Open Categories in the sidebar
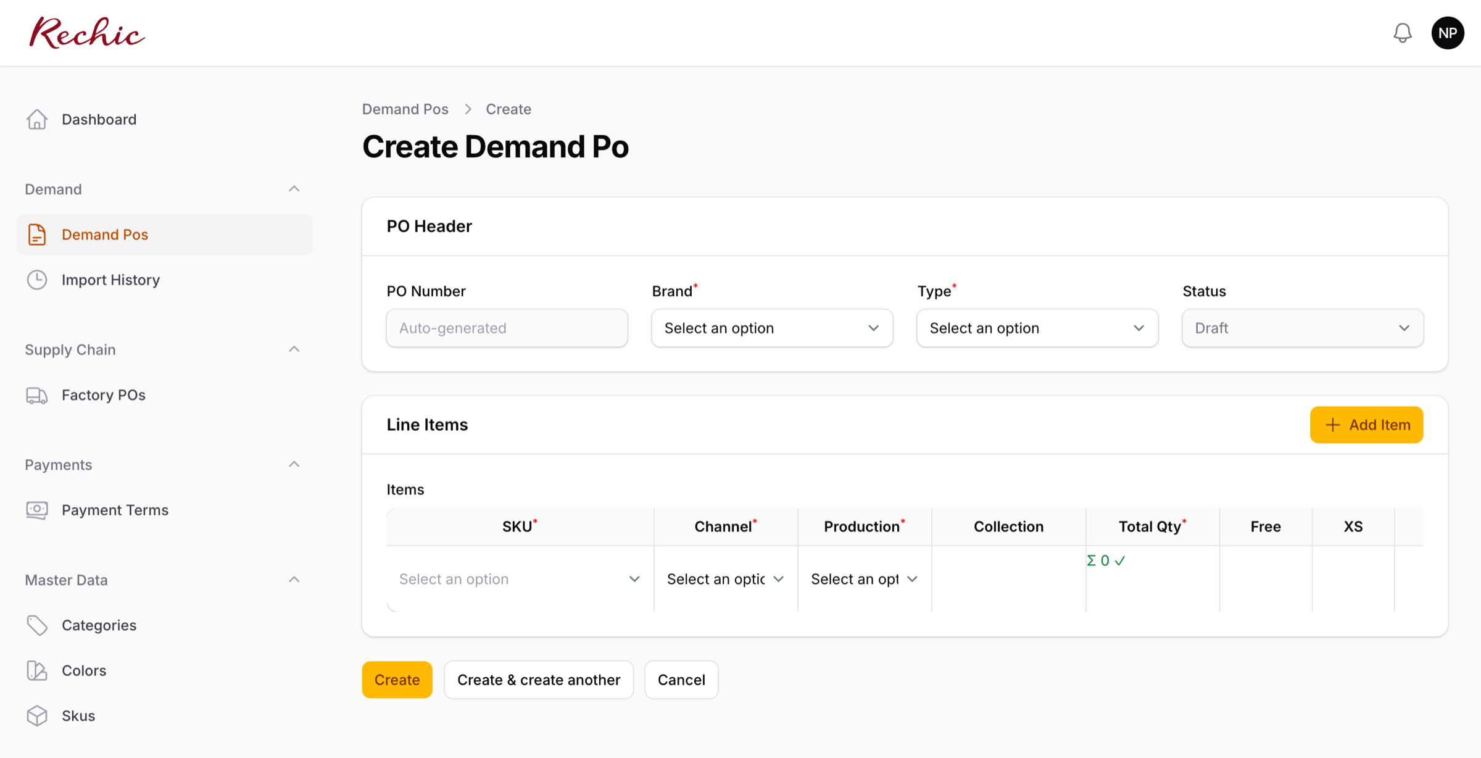 (164, 625)
